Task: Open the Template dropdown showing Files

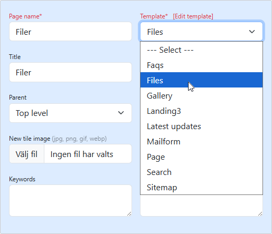Action: coord(201,32)
